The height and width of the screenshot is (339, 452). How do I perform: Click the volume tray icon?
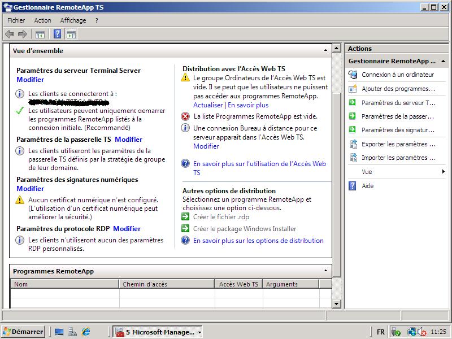point(422,332)
